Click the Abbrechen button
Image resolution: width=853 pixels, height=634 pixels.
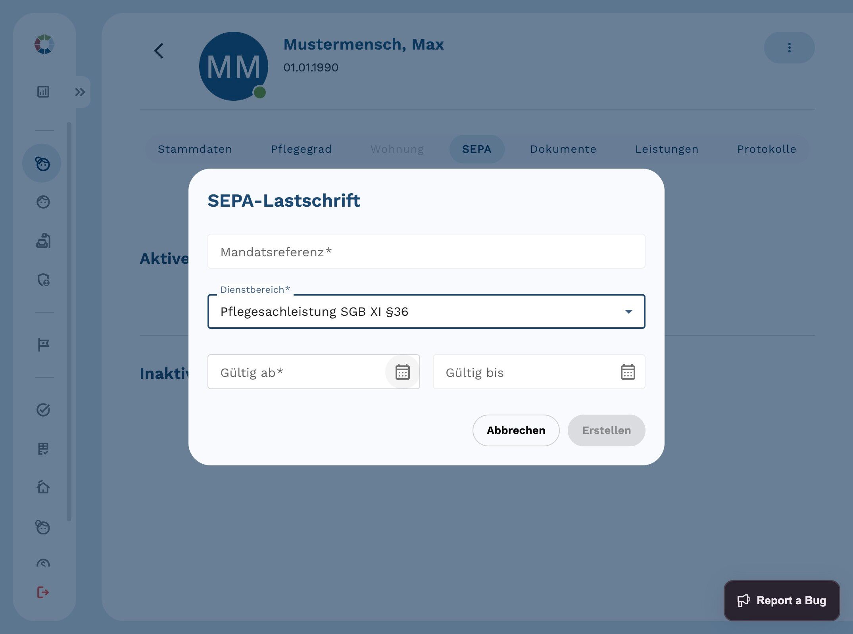[516, 430]
